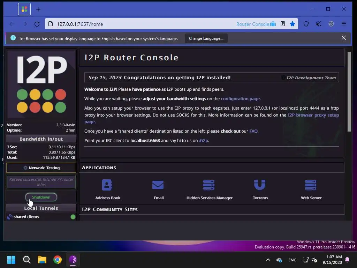Go forward to the next page
The height and width of the screenshot is (268, 357).
pos(25,24)
